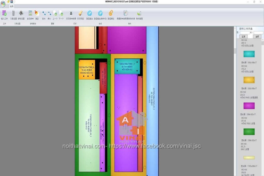The image size is (264, 176).
Task: Select the cyan HỒI GIỮA part thumbnail
Action: pyautogui.click(x=249, y=54)
